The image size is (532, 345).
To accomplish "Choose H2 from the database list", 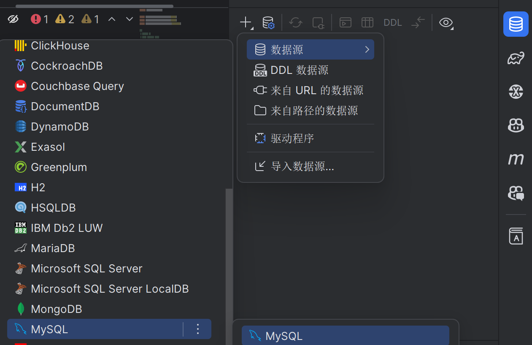I will (109, 187).
